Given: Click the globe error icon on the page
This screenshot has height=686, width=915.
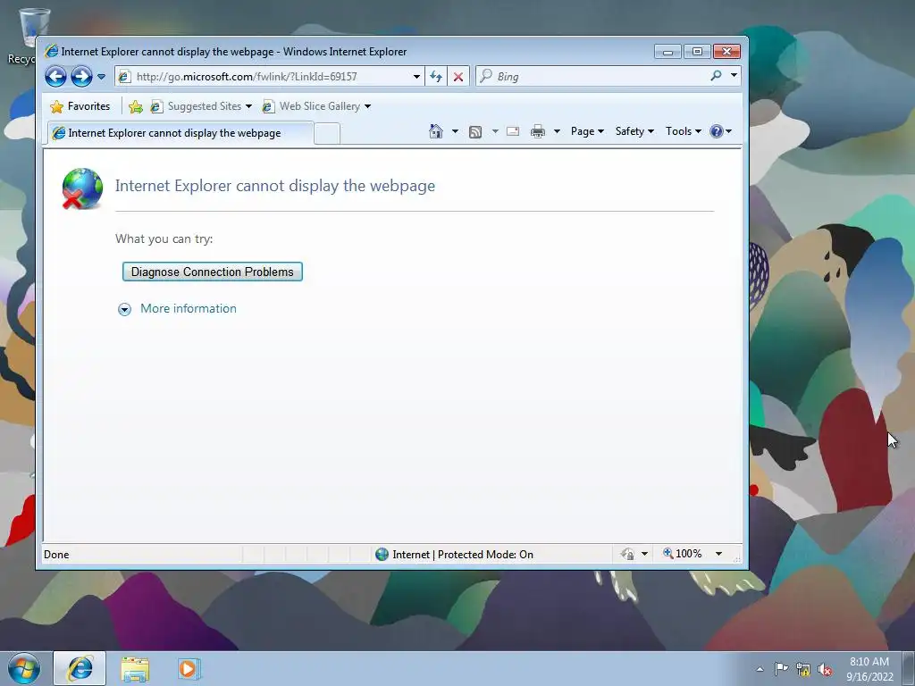Looking at the screenshot, I should click(x=82, y=188).
